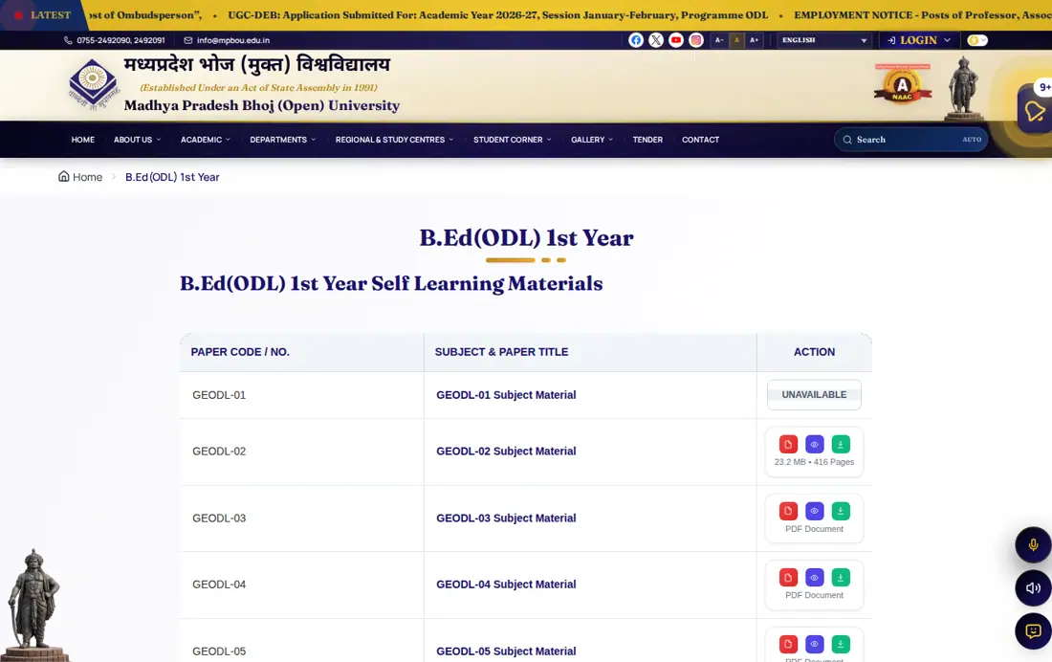Preview GEODL-04 with the eye icon
1052x662 pixels.
815,578
